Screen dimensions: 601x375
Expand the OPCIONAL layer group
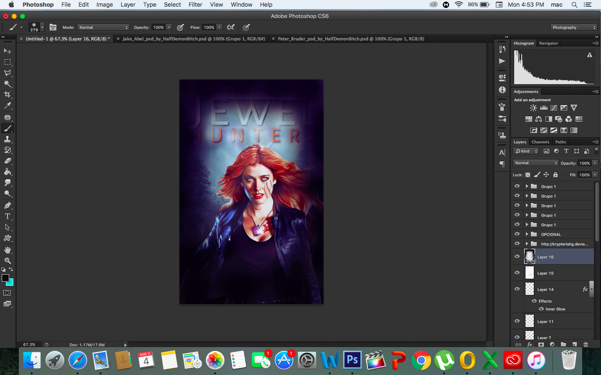(x=527, y=234)
